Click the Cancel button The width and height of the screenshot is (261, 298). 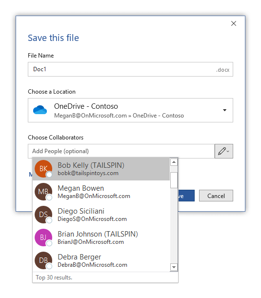[216, 196]
